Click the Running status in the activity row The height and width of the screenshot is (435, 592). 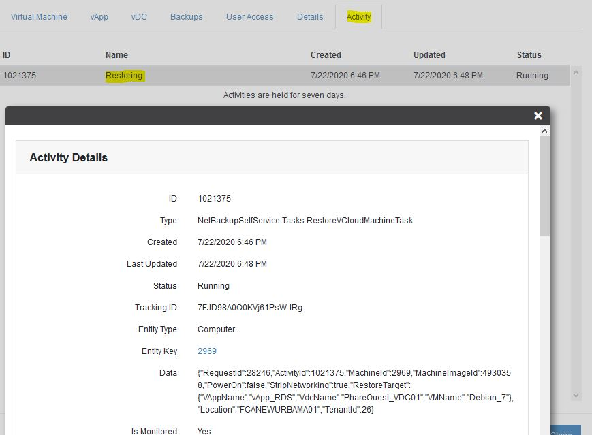point(532,76)
